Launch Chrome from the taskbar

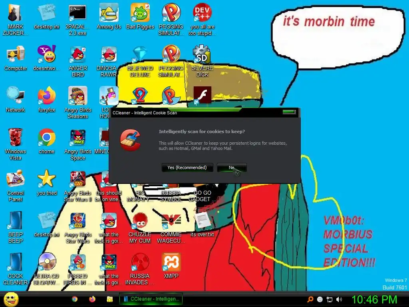75,299
